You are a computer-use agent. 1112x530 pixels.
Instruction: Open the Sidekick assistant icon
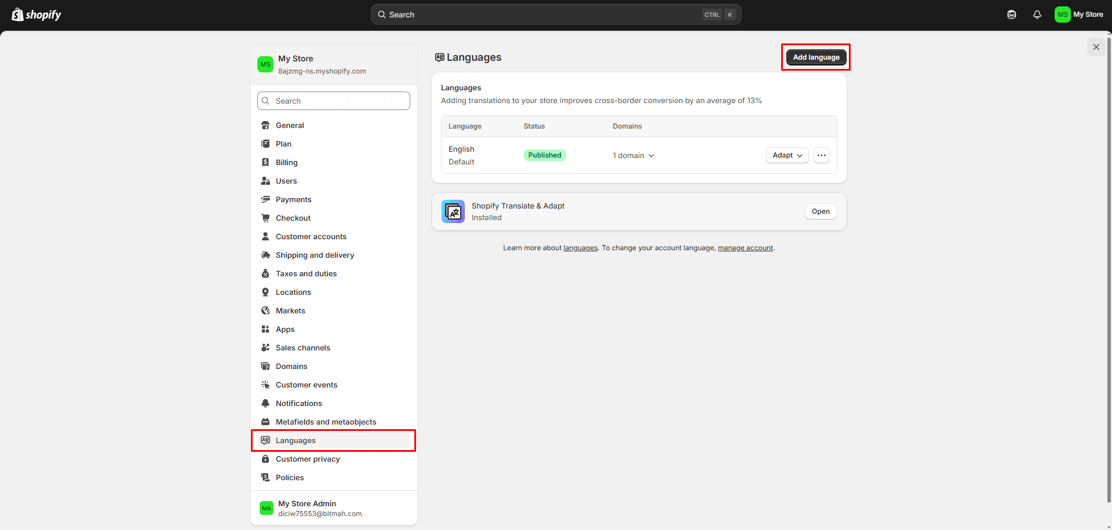[1012, 14]
